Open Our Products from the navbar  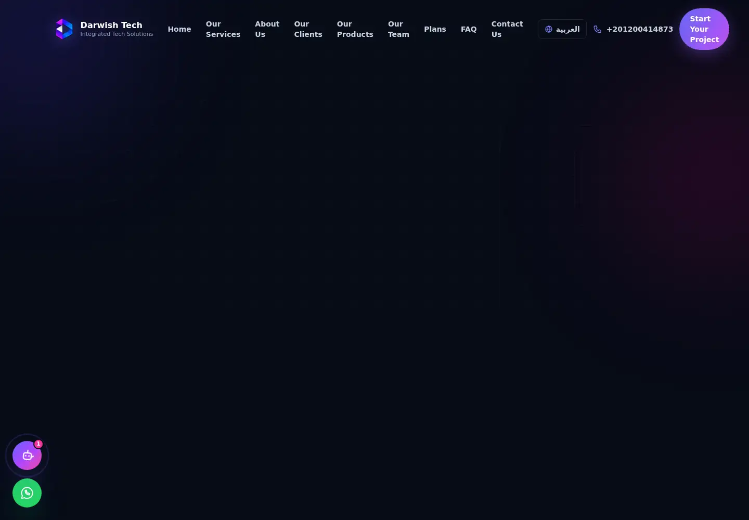(x=355, y=29)
